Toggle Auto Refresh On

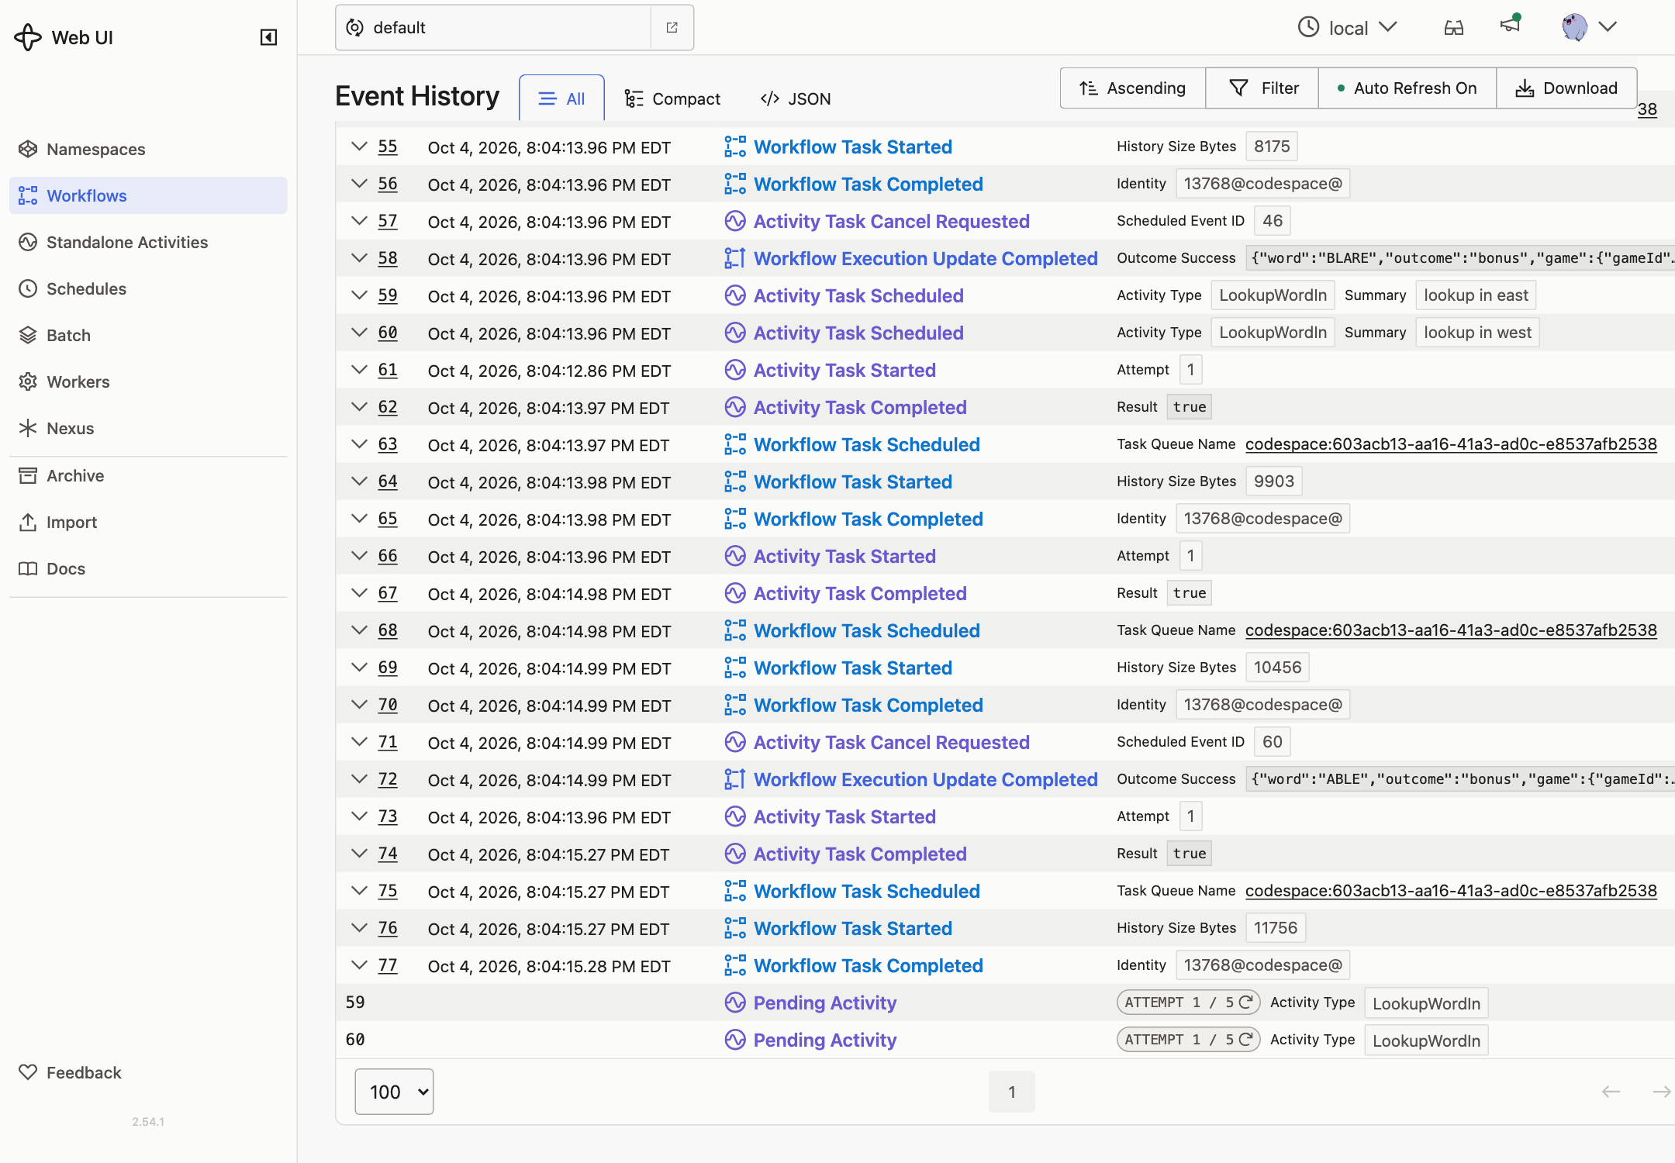pyautogui.click(x=1407, y=88)
